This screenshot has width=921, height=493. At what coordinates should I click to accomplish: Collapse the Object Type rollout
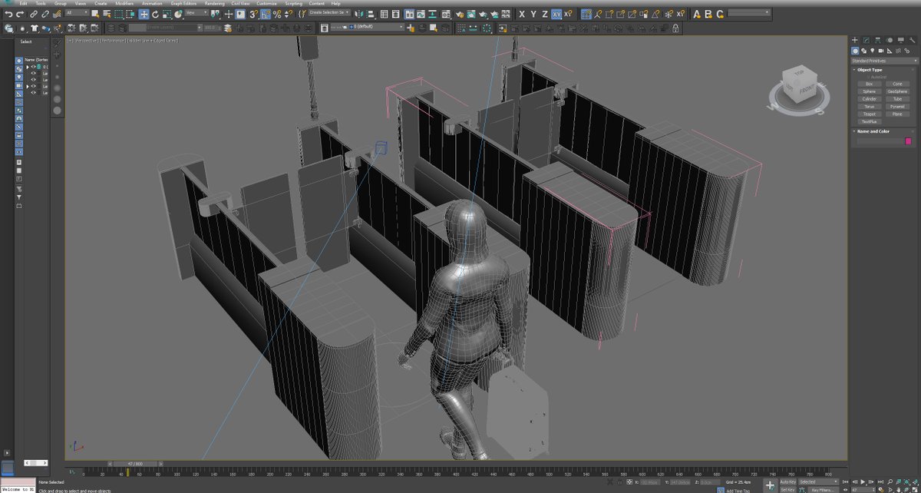[x=870, y=70]
